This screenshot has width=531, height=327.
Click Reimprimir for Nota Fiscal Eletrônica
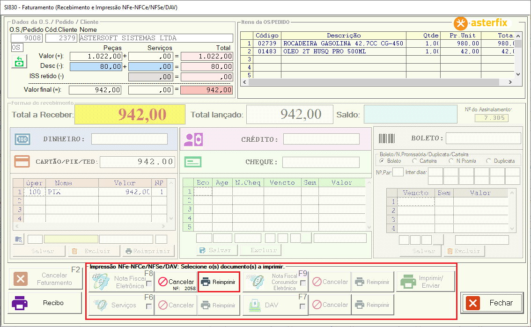219,282
